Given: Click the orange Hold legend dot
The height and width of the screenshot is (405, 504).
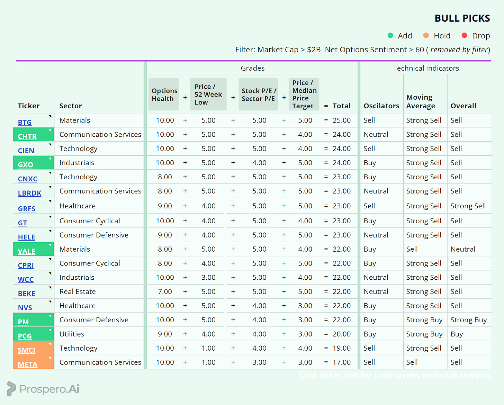Looking at the screenshot, I should [x=426, y=35].
